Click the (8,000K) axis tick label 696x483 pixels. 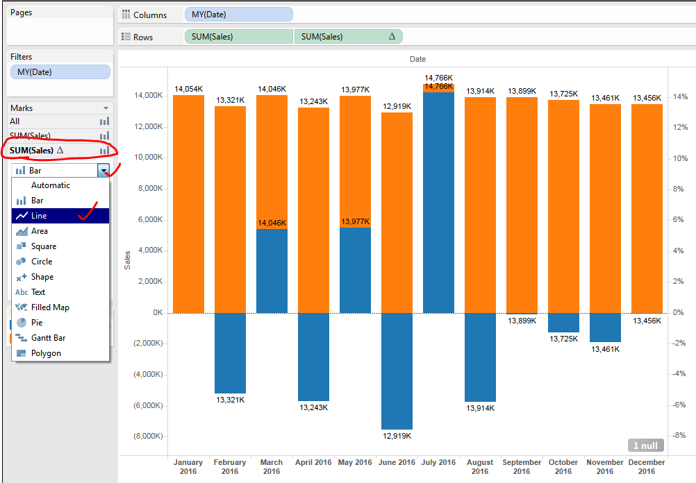[x=148, y=436]
